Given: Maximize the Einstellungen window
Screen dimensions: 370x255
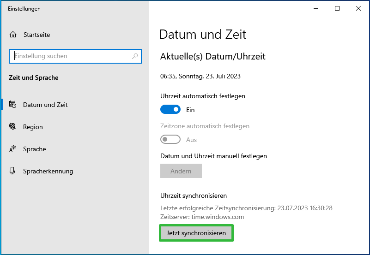Looking at the screenshot, I should point(337,8).
